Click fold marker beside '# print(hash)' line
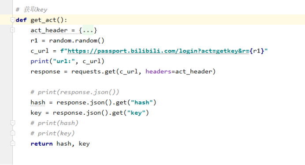Screen dimensions: 305x165 12,123
